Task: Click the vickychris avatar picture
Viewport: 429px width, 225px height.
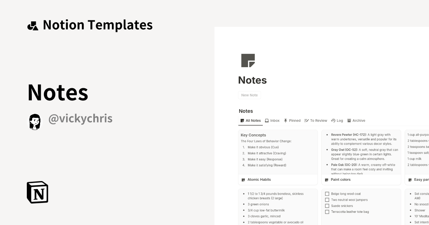Action: [34, 121]
